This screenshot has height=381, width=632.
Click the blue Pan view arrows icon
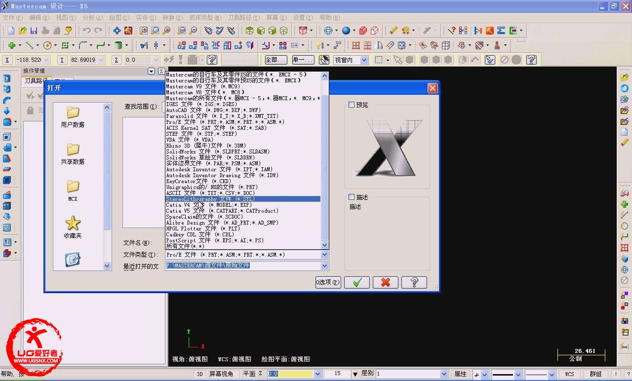tap(117, 31)
